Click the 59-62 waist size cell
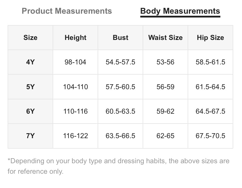 click(165, 111)
